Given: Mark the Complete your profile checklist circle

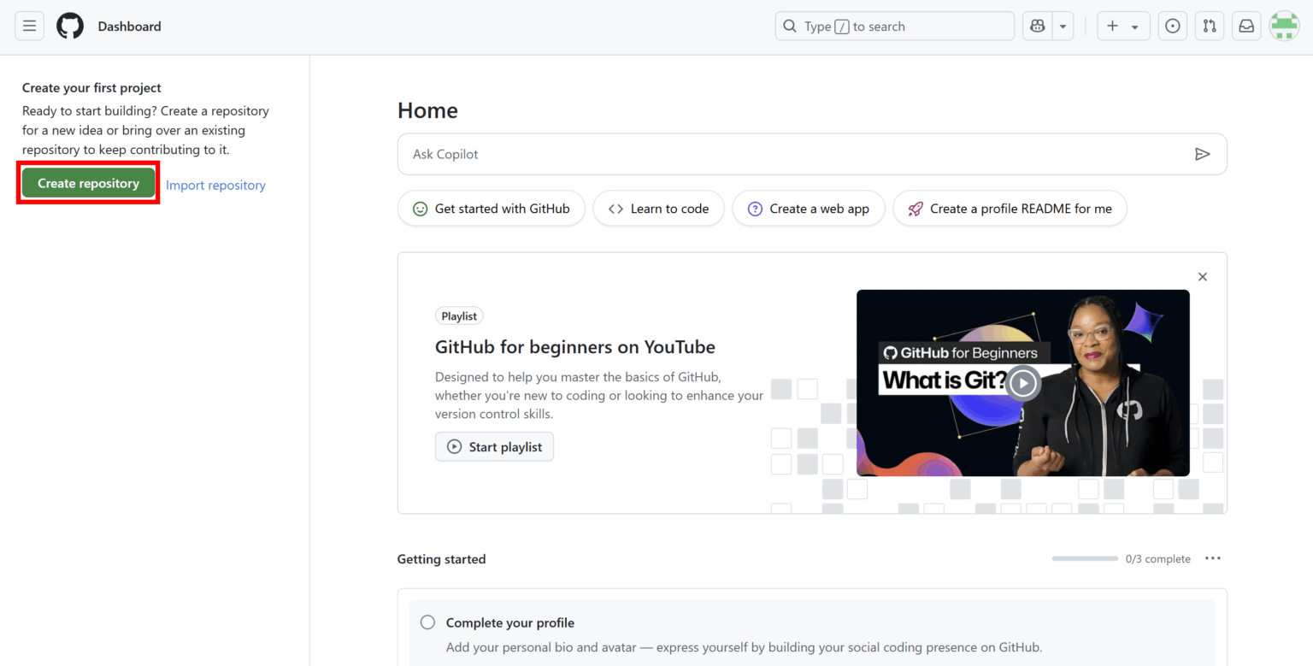Looking at the screenshot, I should [x=427, y=622].
